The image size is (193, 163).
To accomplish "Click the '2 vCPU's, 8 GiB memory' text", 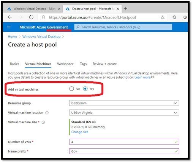I will [88, 127].
